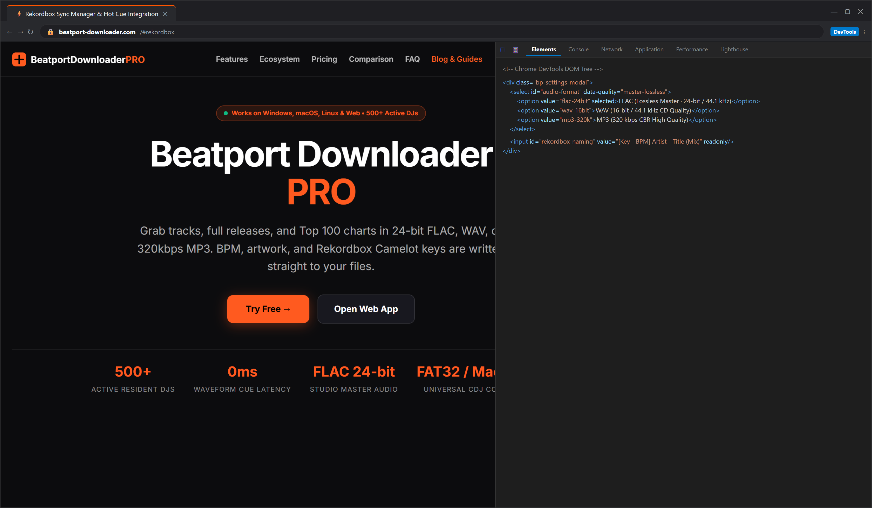Switch to the Elements panel tab

tap(544, 50)
